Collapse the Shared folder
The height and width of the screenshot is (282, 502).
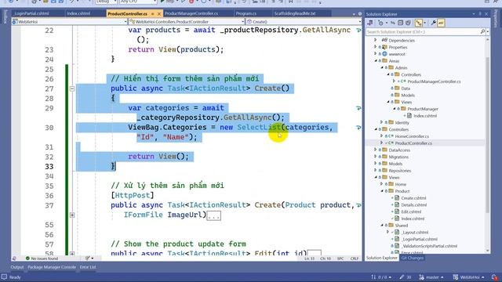click(382, 226)
